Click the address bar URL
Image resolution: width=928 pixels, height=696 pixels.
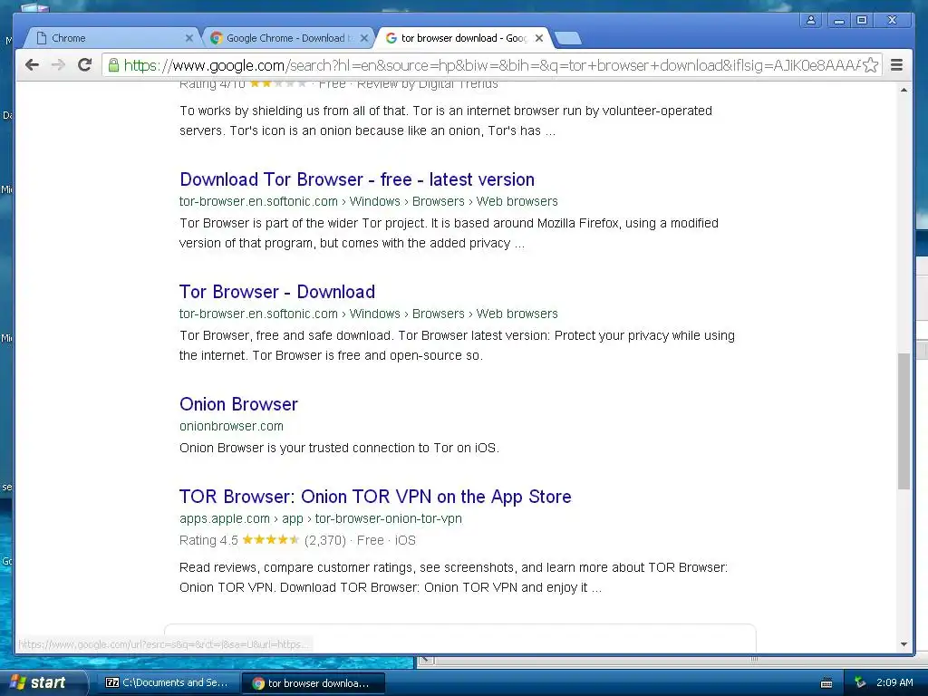[491, 65]
